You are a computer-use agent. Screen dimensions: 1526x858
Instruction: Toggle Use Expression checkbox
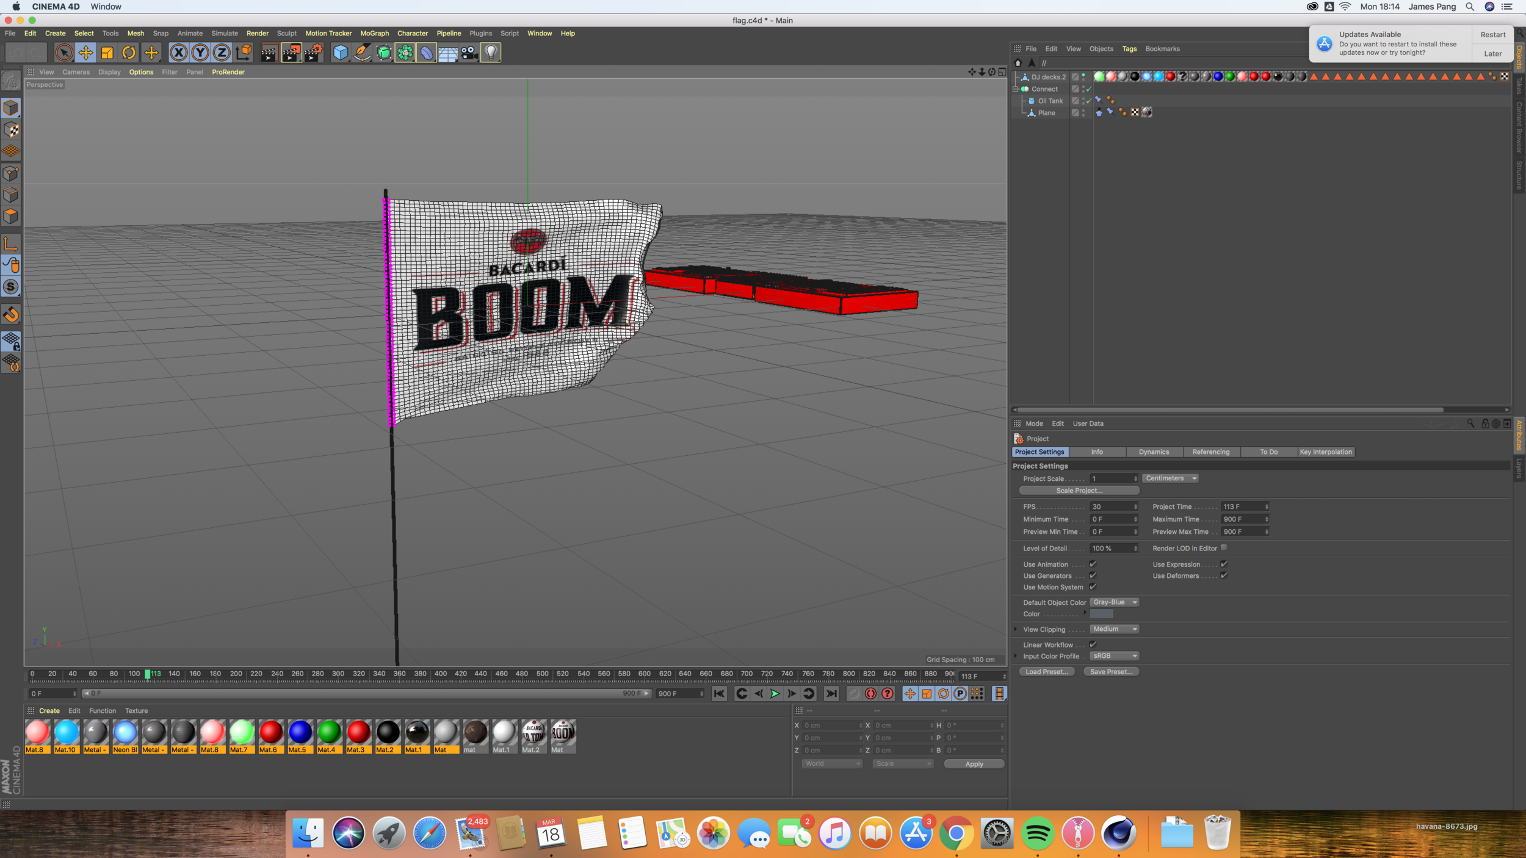click(x=1224, y=564)
